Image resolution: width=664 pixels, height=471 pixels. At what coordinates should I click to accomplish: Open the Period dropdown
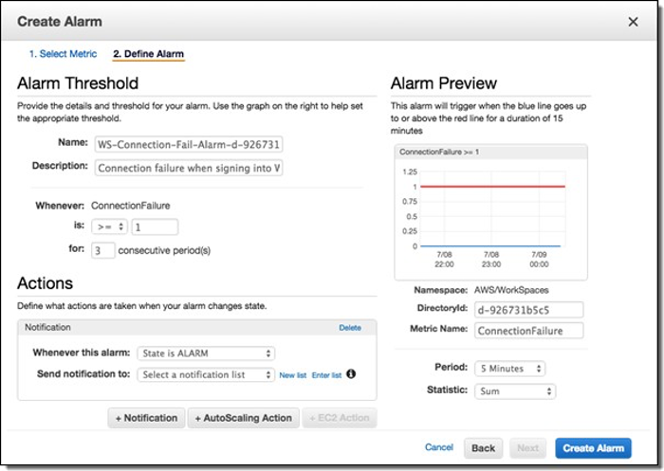click(x=510, y=369)
